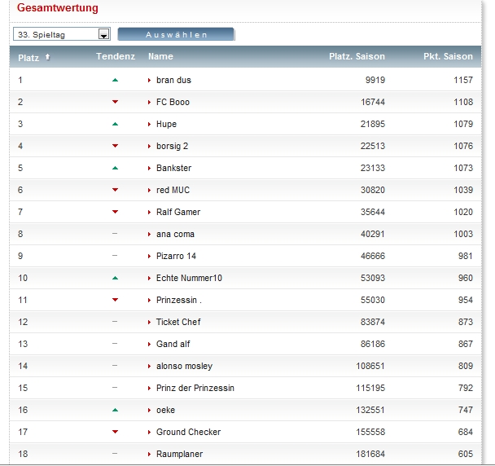
Task: Click red trend arrow for red MUC
Action: click(115, 190)
